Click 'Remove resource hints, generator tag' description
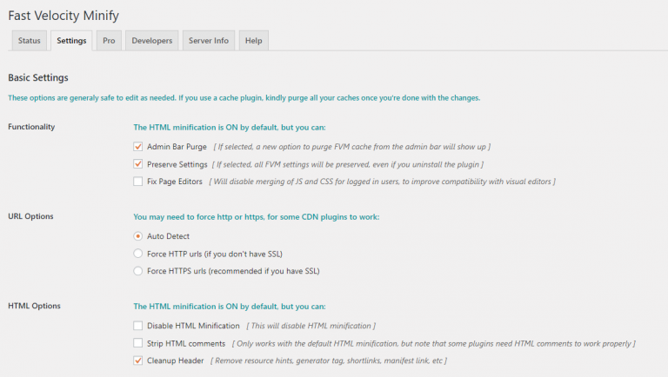668x377 pixels. point(329,360)
